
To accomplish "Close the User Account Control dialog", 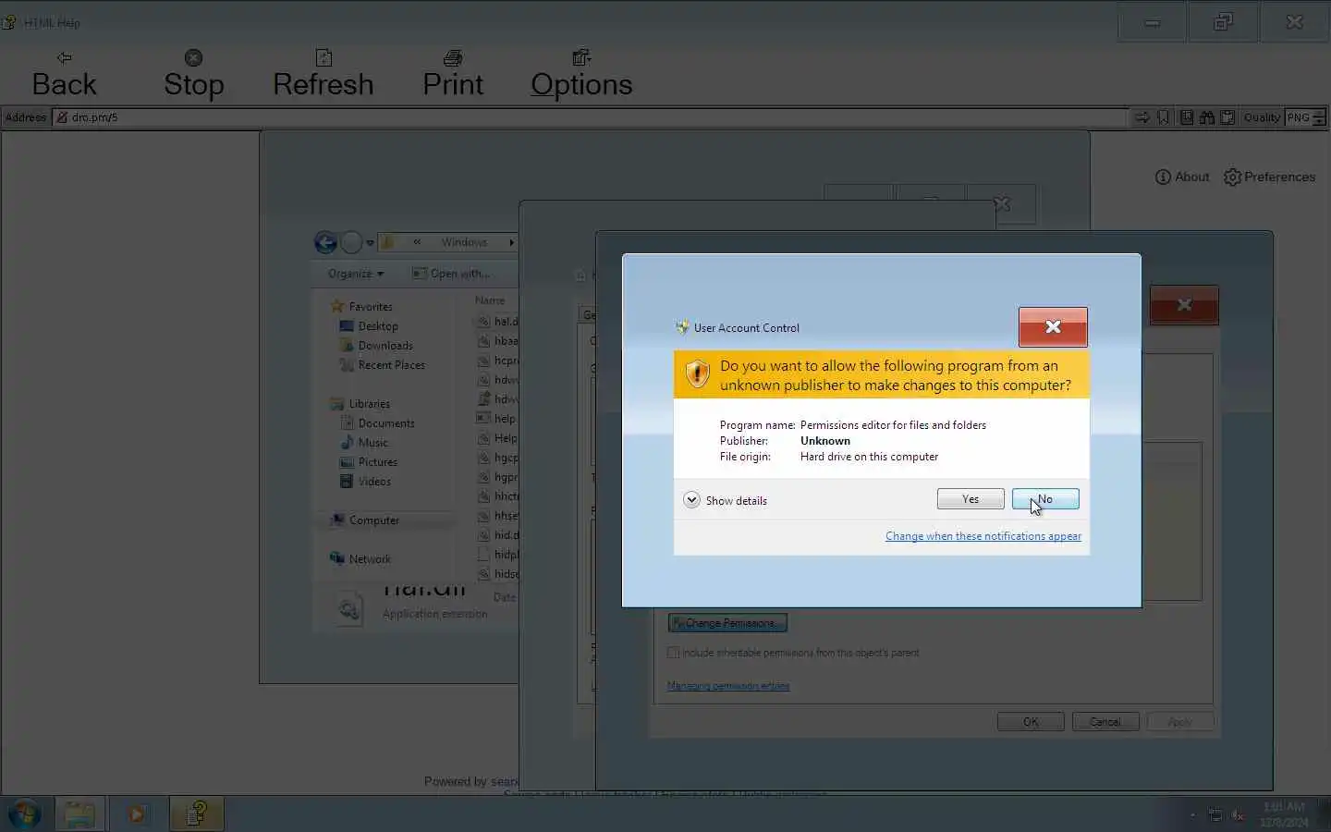I will 1053,327.
